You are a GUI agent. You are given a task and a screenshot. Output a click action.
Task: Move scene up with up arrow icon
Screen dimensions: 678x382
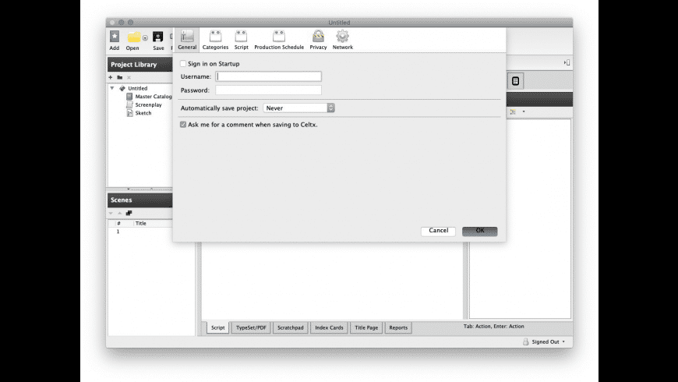(120, 214)
